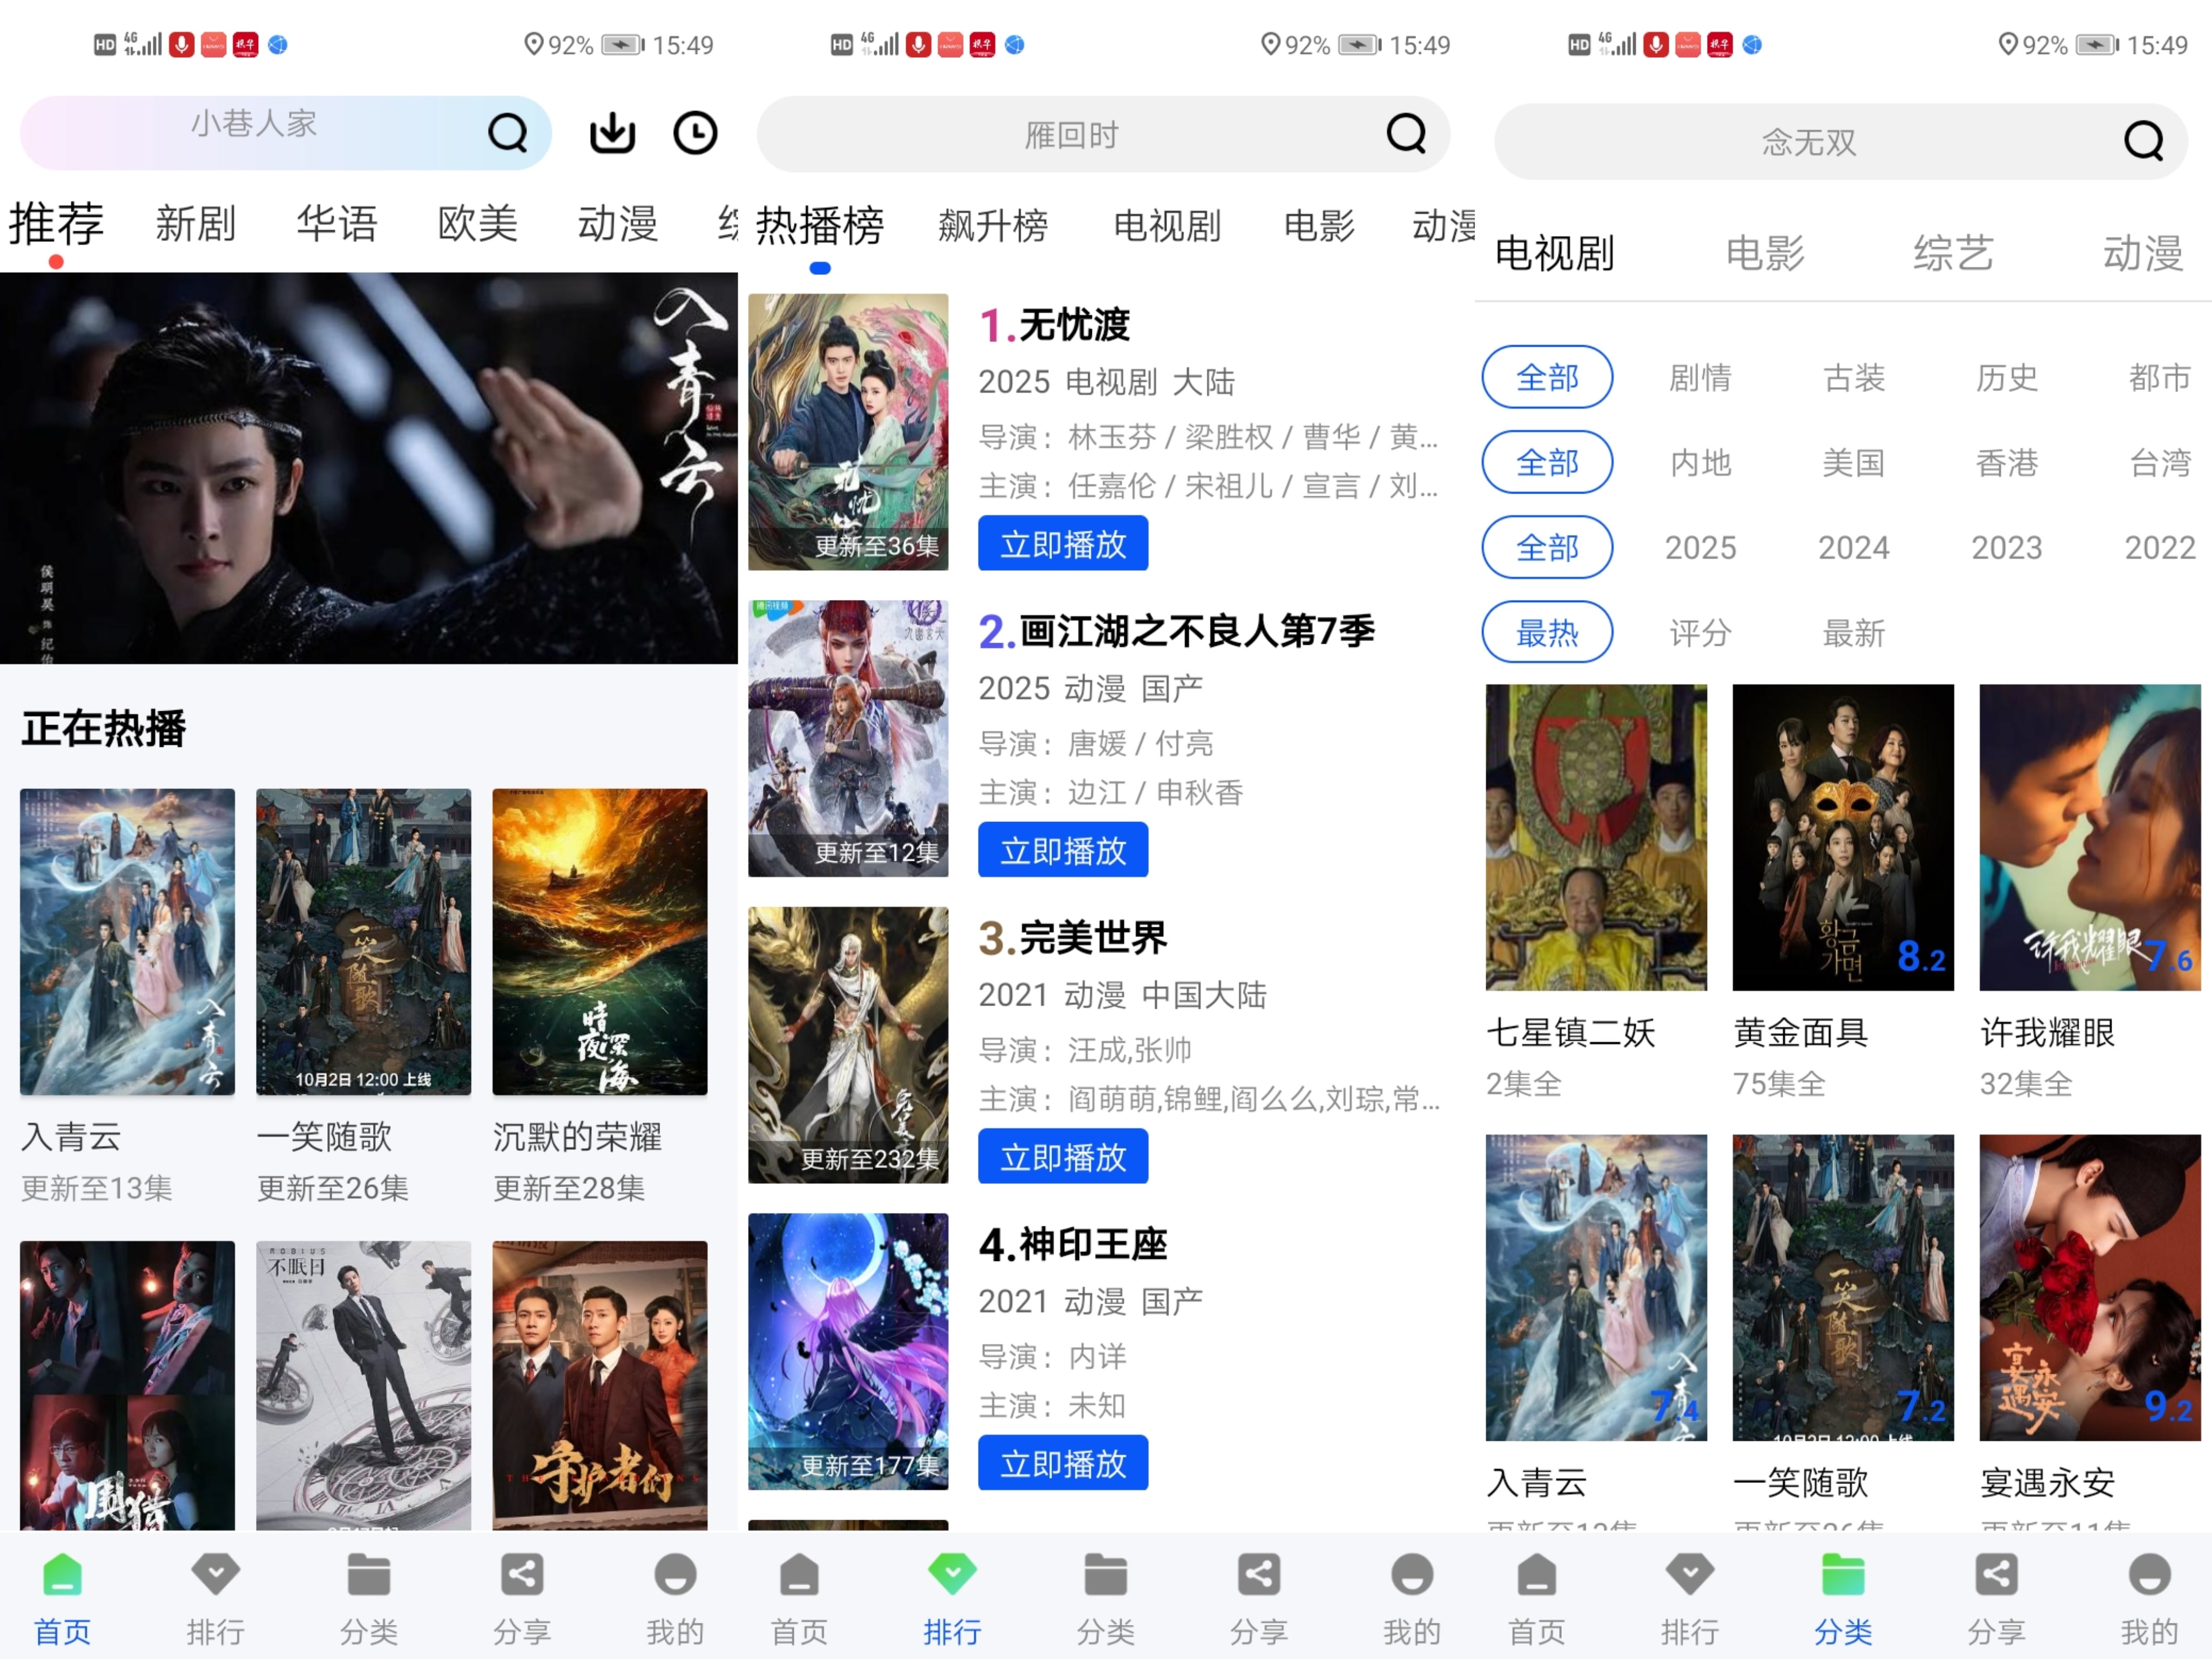Select 剧情 genre filter

[1700, 377]
